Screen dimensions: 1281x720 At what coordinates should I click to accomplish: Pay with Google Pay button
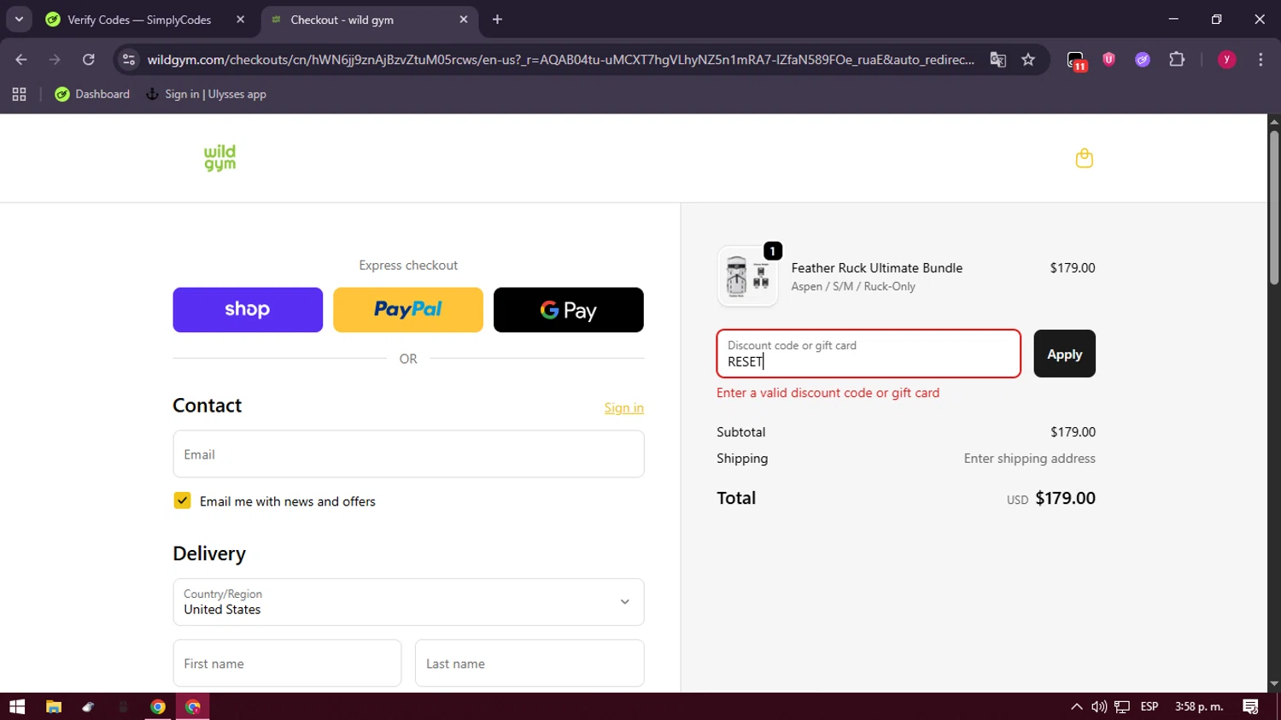point(569,309)
